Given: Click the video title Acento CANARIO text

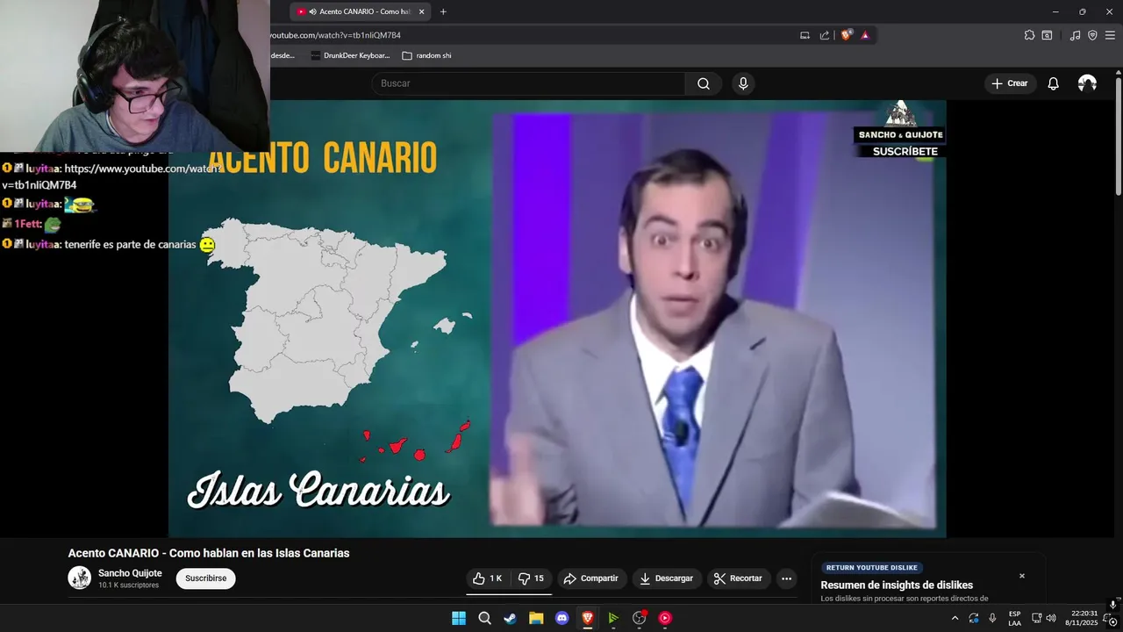Looking at the screenshot, I should point(209,553).
